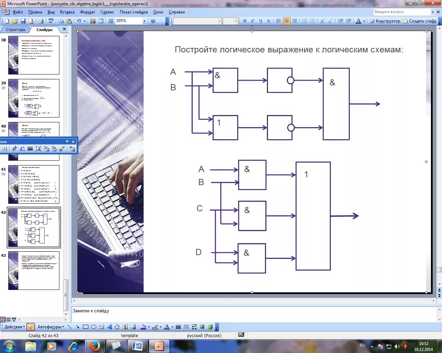Open the Файл menu

click(x=18, y=12)
